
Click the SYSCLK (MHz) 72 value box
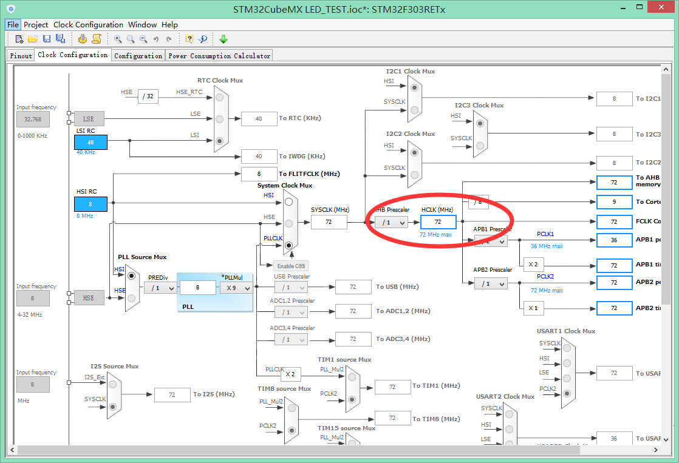coord(329,222)
